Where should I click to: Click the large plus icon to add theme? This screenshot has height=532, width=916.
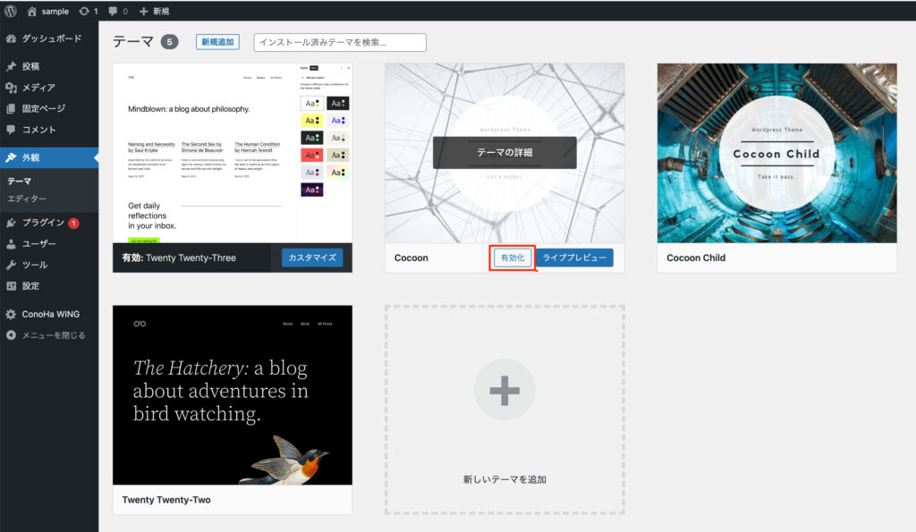coord(505,390)
